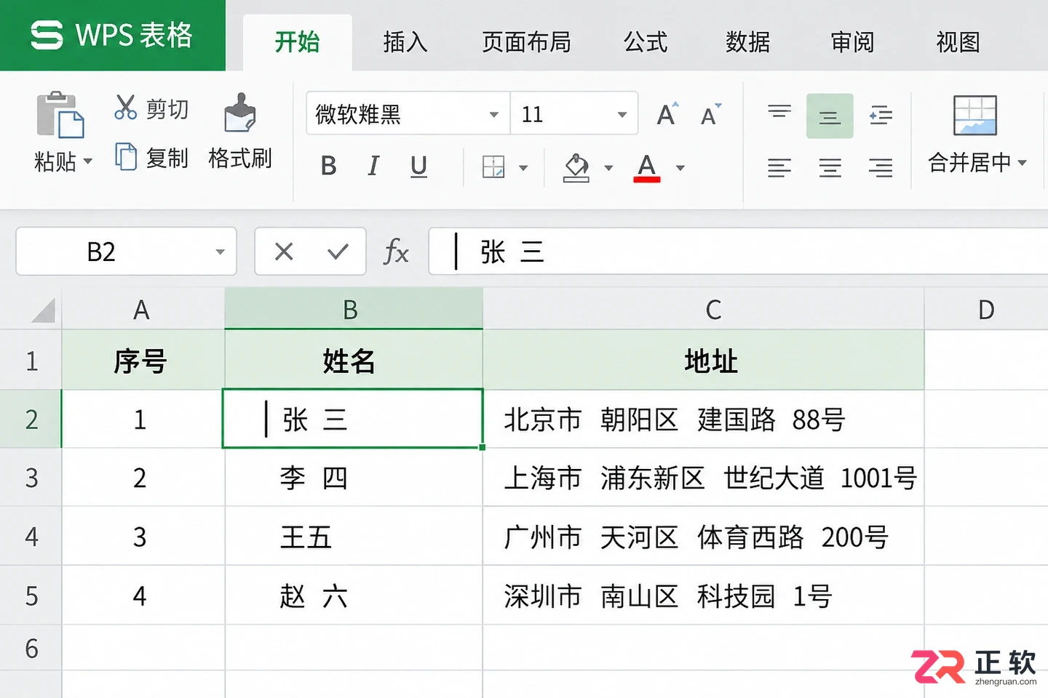Click the 剪切 text button
This screenshot has width=1048, height=698.
167,108
